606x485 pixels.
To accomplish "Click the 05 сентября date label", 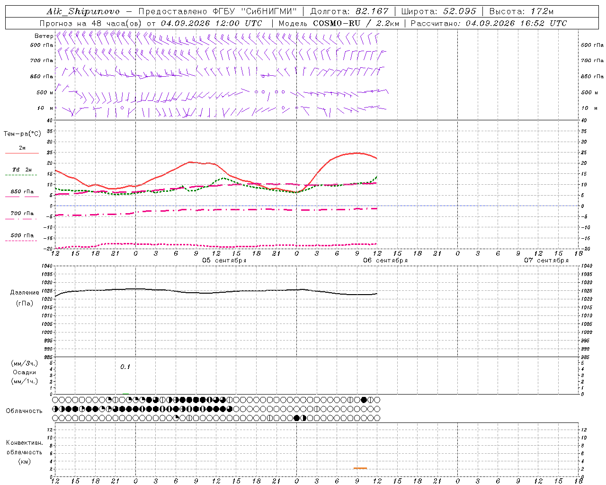I will pyautogui.click(x=224, y=260).
